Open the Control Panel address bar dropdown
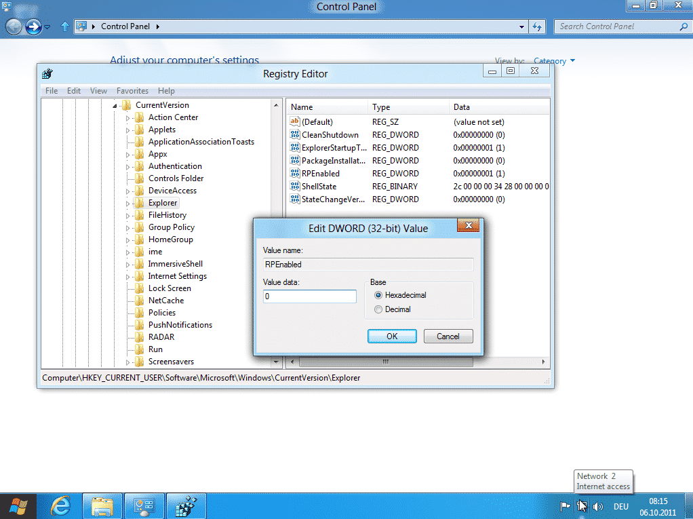Screen dimensions: 693x519 coord(521,26)
